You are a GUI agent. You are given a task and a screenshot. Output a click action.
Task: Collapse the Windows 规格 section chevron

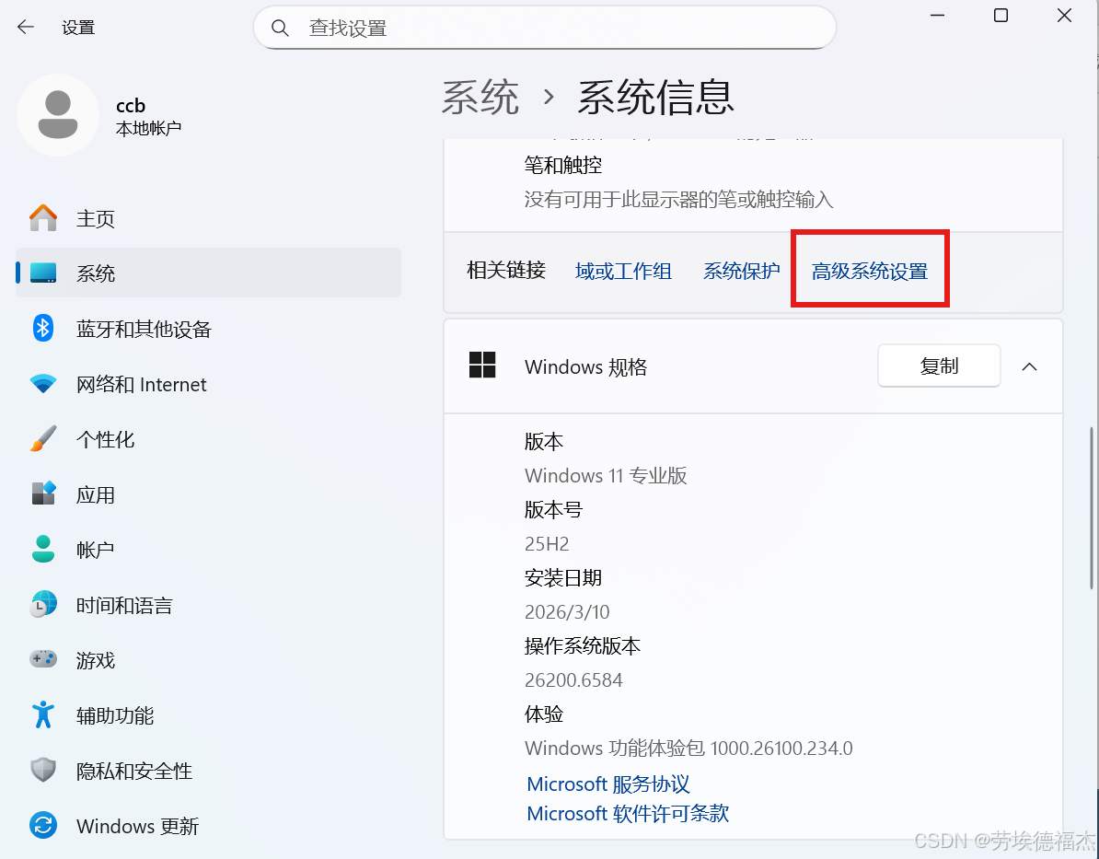(x=1029, y=366)
